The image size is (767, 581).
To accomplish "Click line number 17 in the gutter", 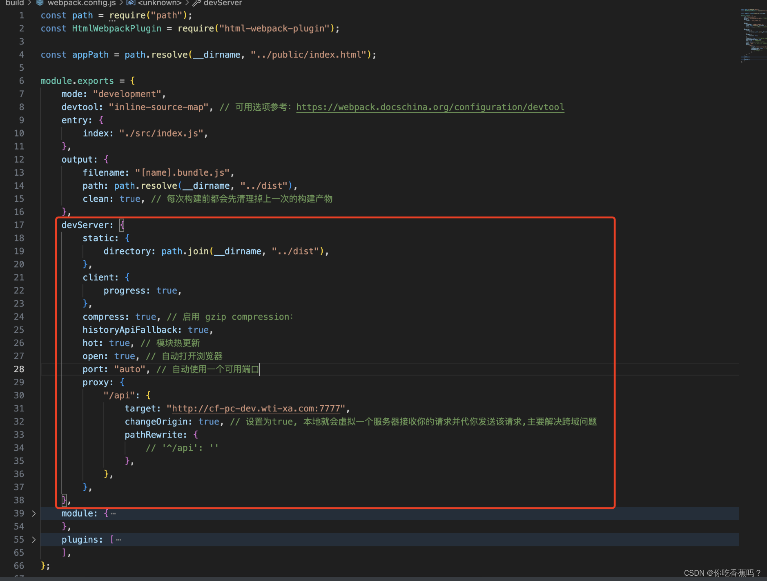I will (19, 225).
